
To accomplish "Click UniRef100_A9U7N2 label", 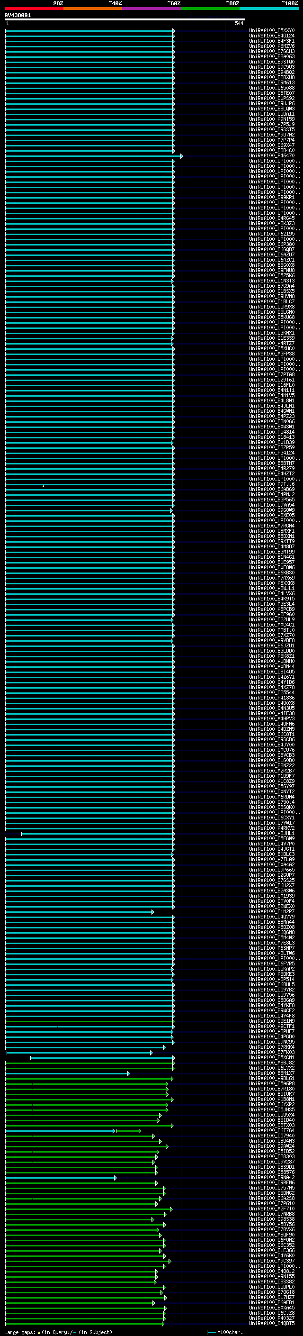I will [x=271, y=135].
